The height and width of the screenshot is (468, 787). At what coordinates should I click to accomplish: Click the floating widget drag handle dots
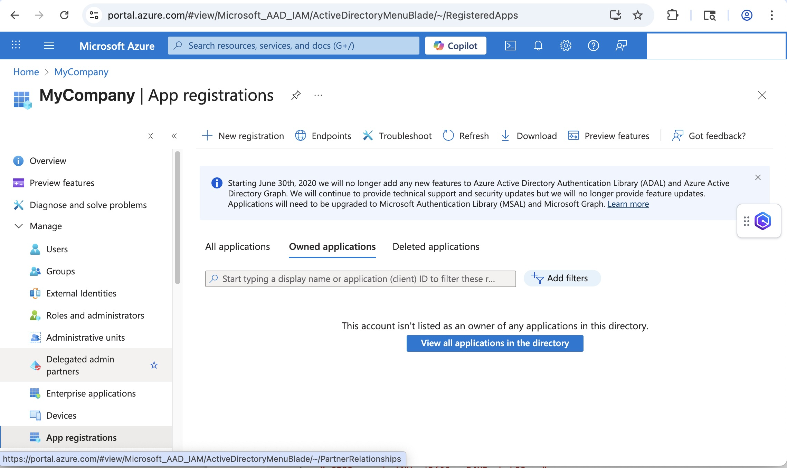click(746, 221)
